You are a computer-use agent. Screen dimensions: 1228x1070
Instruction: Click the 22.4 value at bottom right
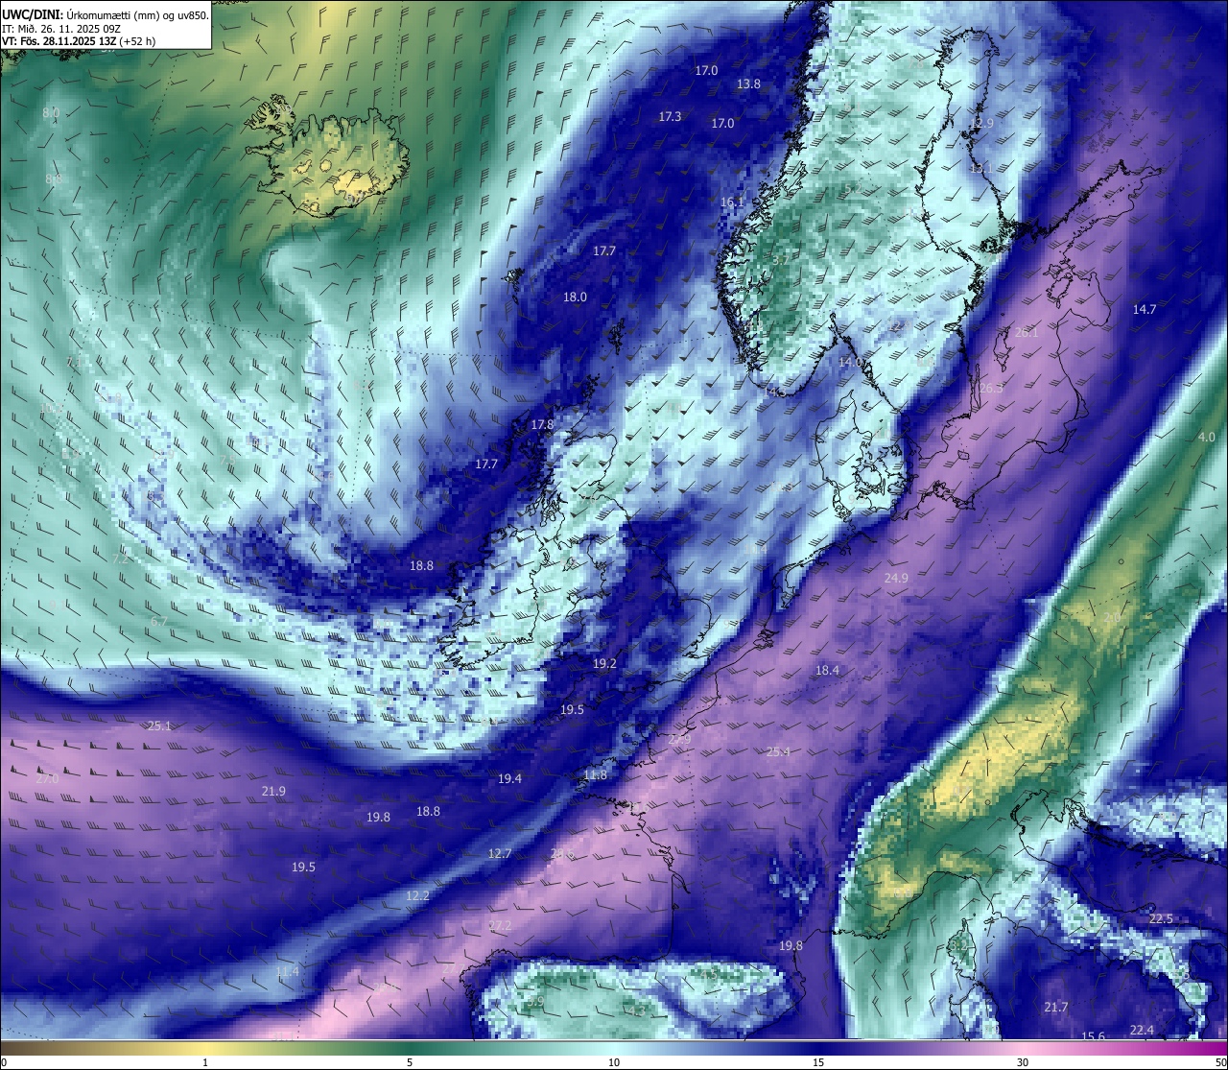(x=1142, y=1031)
